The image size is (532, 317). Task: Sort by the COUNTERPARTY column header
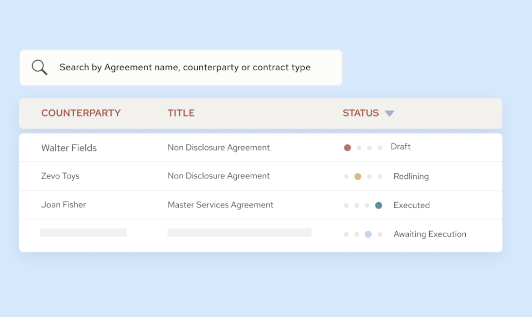[81, 113]
